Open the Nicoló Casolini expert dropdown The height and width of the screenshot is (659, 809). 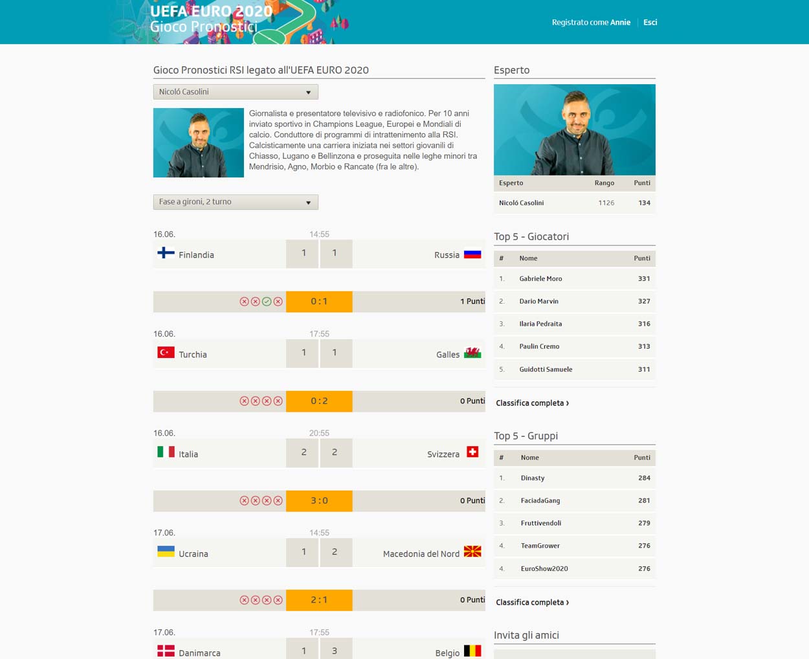click(236, 92)
